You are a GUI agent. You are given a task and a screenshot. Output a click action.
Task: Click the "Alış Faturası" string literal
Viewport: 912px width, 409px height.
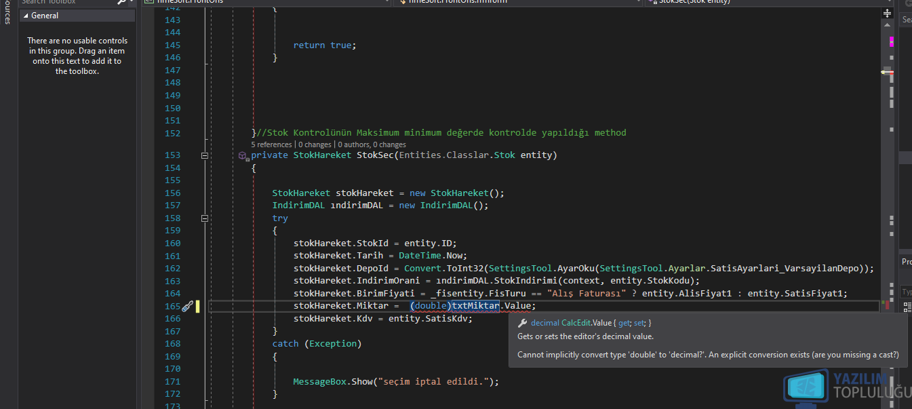click(587, 294)
